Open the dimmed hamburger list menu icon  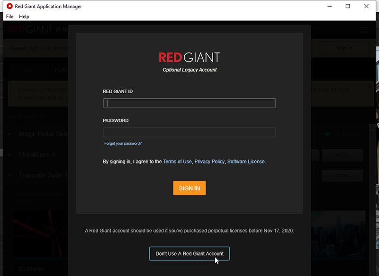(364, 30)
